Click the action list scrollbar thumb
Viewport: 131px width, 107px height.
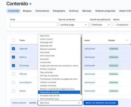[x=81, y=66]
